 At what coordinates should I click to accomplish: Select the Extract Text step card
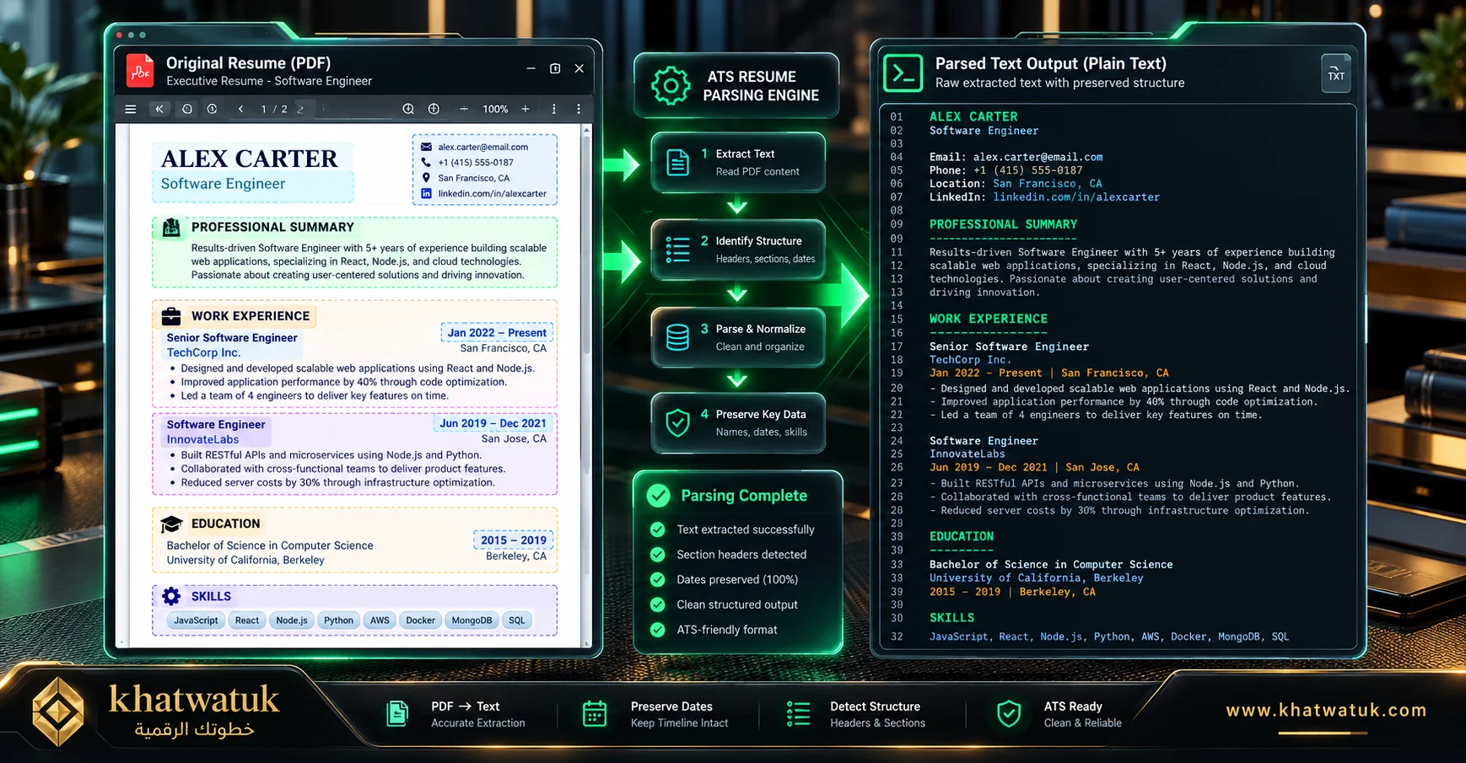point(738,162)
